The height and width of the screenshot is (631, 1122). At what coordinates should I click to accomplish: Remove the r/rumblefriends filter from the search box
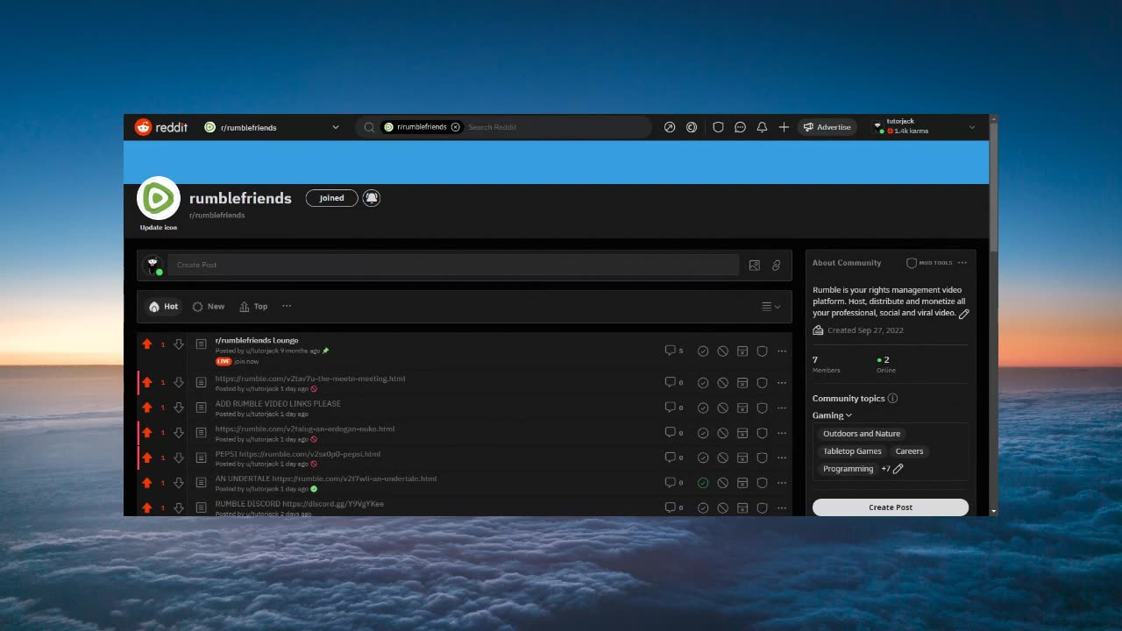click(455, 127)
